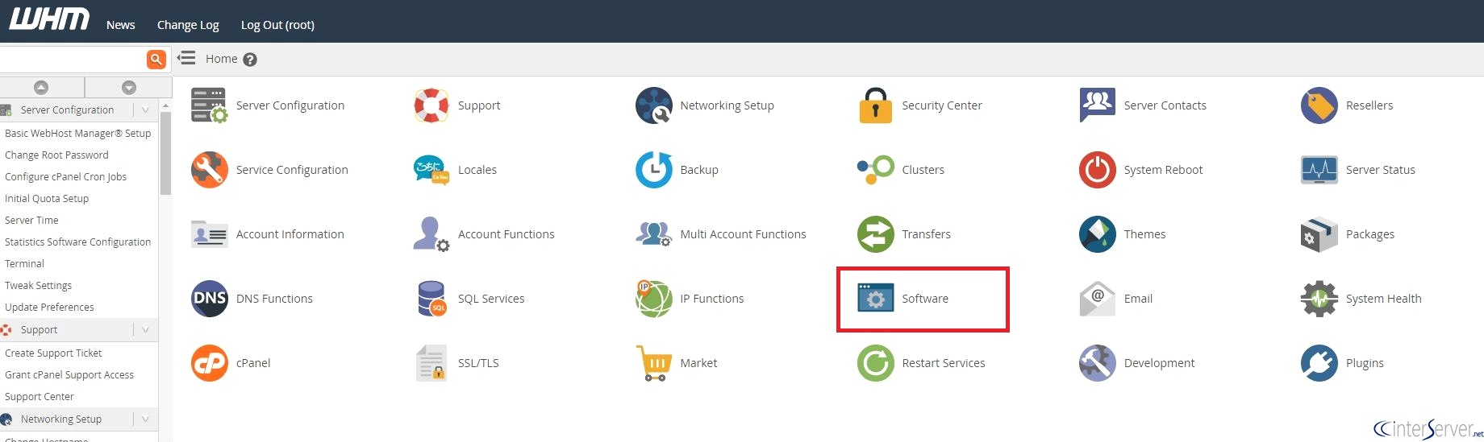Open the Themes icon
The image size is (1484, 442).
[1097, 234]
